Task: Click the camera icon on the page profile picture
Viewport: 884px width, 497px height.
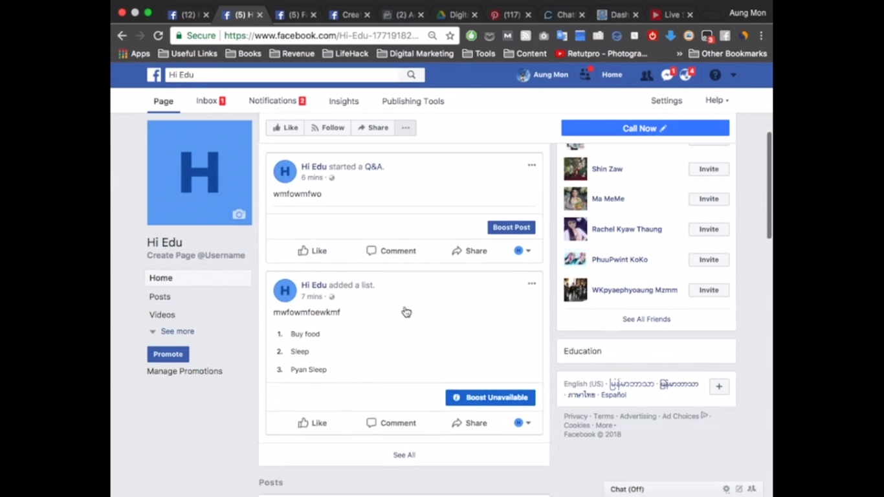Action: pos(239,214)
